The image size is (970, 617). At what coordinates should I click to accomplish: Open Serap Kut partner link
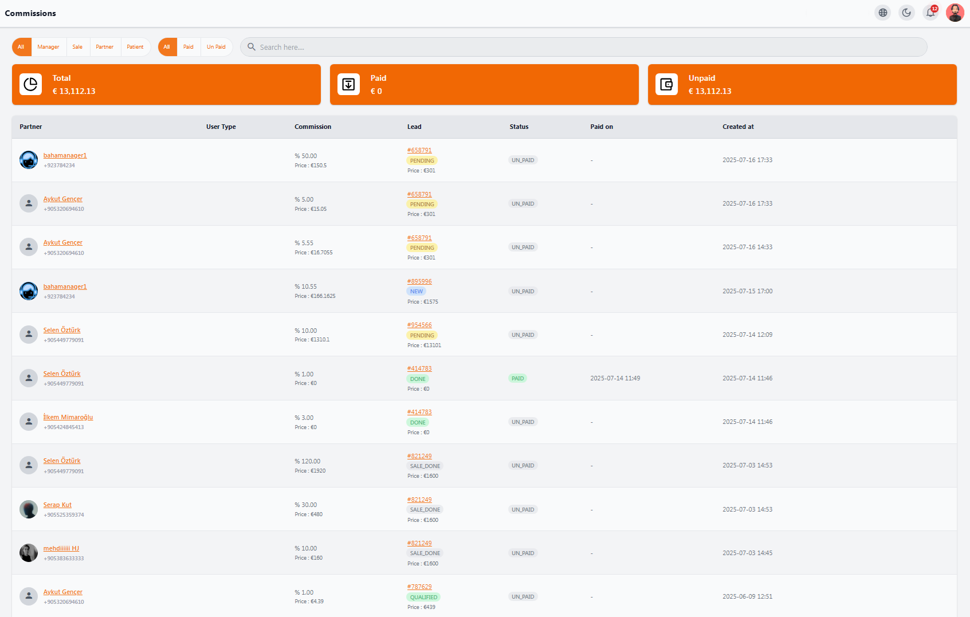[57, 505]
